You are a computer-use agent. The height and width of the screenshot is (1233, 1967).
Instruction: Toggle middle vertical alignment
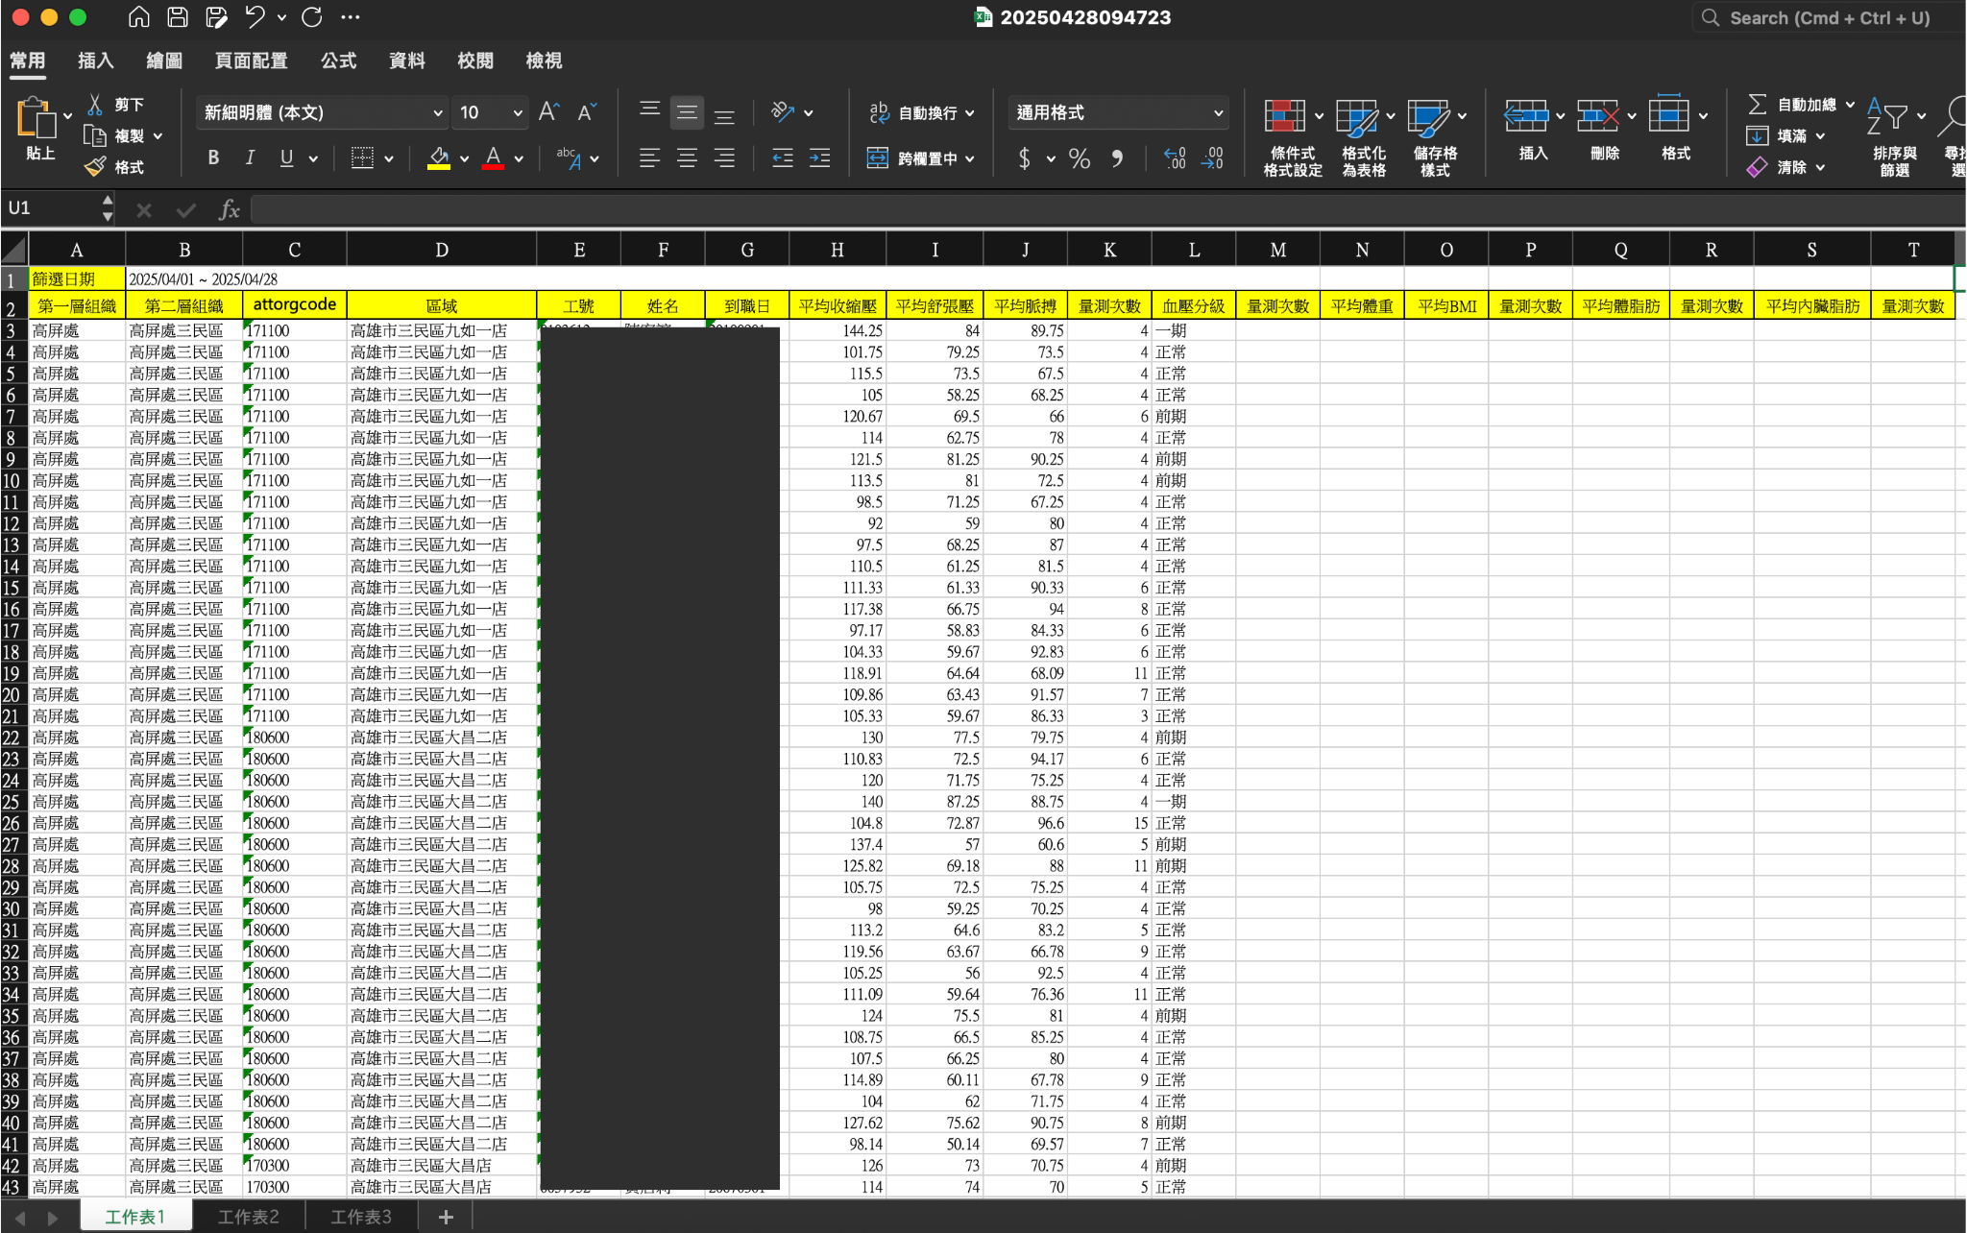pos(688,112)
